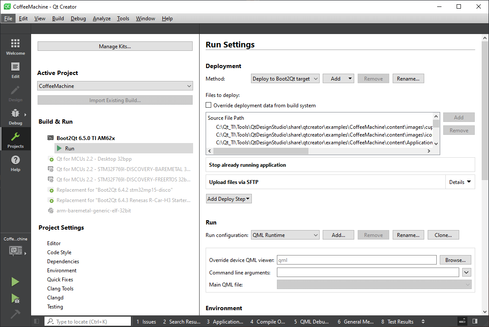Open the Welcome mode
489x327 pixels.
pyautogui.click(x=15, y=47)
